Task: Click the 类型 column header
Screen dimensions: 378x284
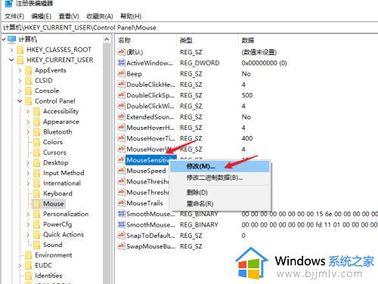Action: pos(186,40)
